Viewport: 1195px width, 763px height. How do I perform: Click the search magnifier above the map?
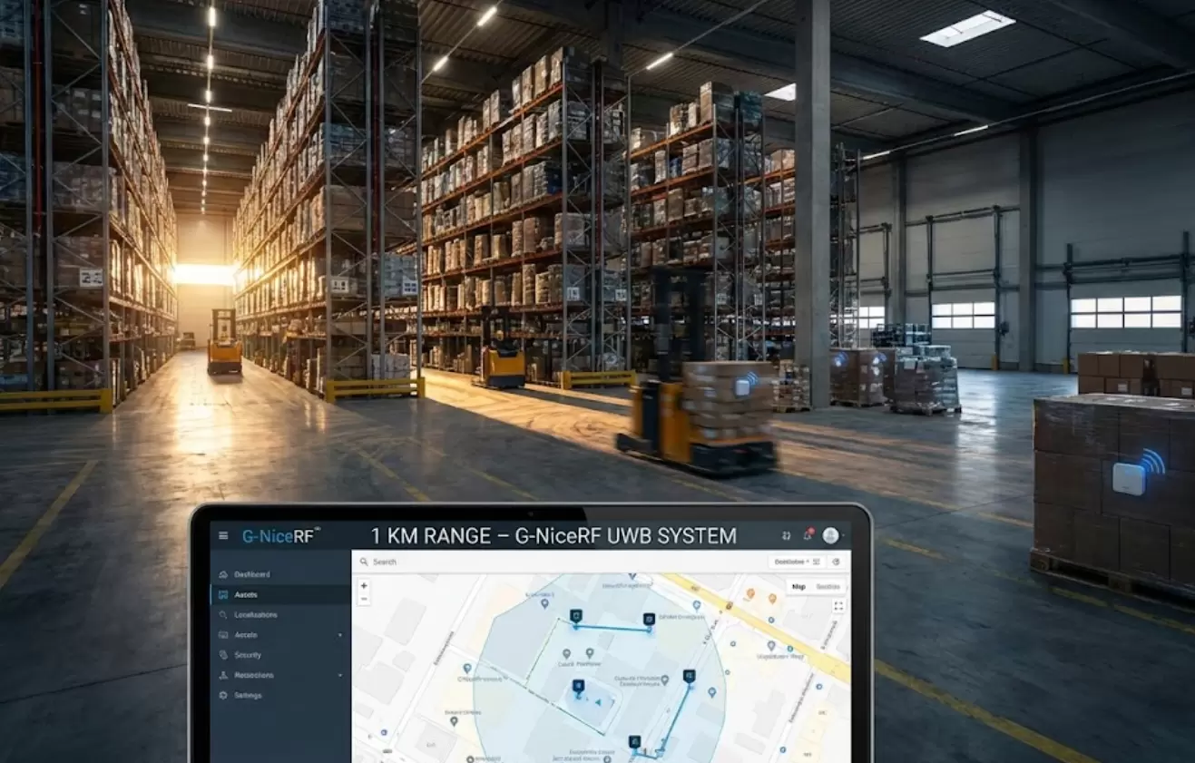point(364,562)
